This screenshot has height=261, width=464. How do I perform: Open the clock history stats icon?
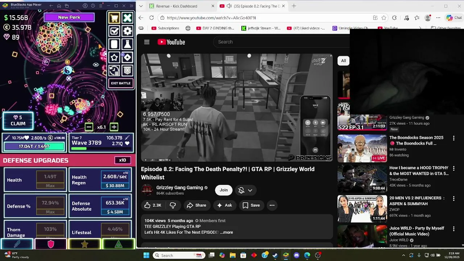[114, 71]
